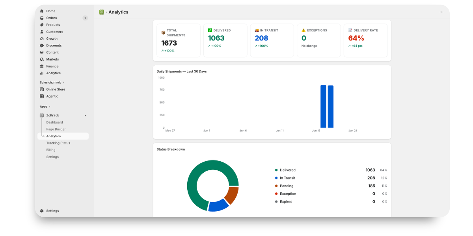Click the 208 in transit card value
473x236 pixels.
[x=261, y=38]
